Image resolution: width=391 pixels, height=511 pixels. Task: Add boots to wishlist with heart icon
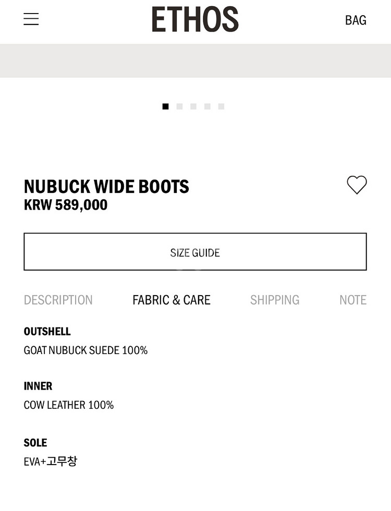pos(357,185)
